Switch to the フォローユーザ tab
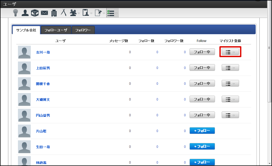The height and width of the screenshot is (166, 272). click(x=56, y=30)
